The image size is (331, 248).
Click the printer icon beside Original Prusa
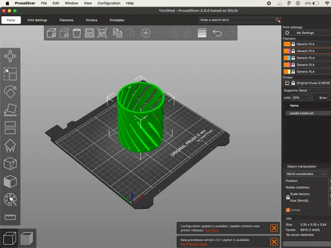coord(287,83)
